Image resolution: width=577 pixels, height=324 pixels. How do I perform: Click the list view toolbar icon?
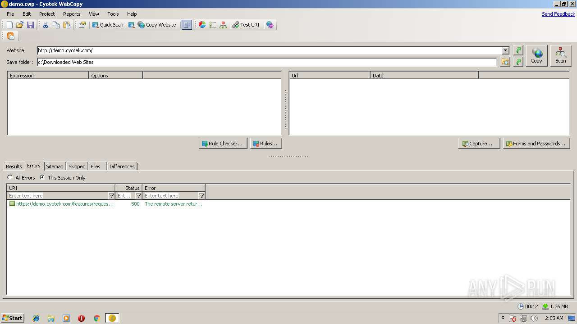tap(213, 25)
